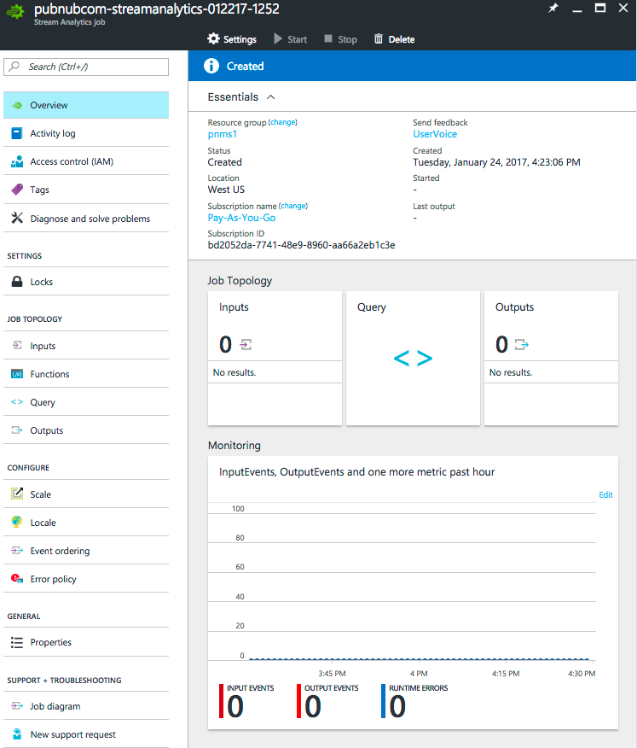Screen dimensions: 637x748
Task: Open the pnms1 resource group link
Action: [x=222, y=134]
